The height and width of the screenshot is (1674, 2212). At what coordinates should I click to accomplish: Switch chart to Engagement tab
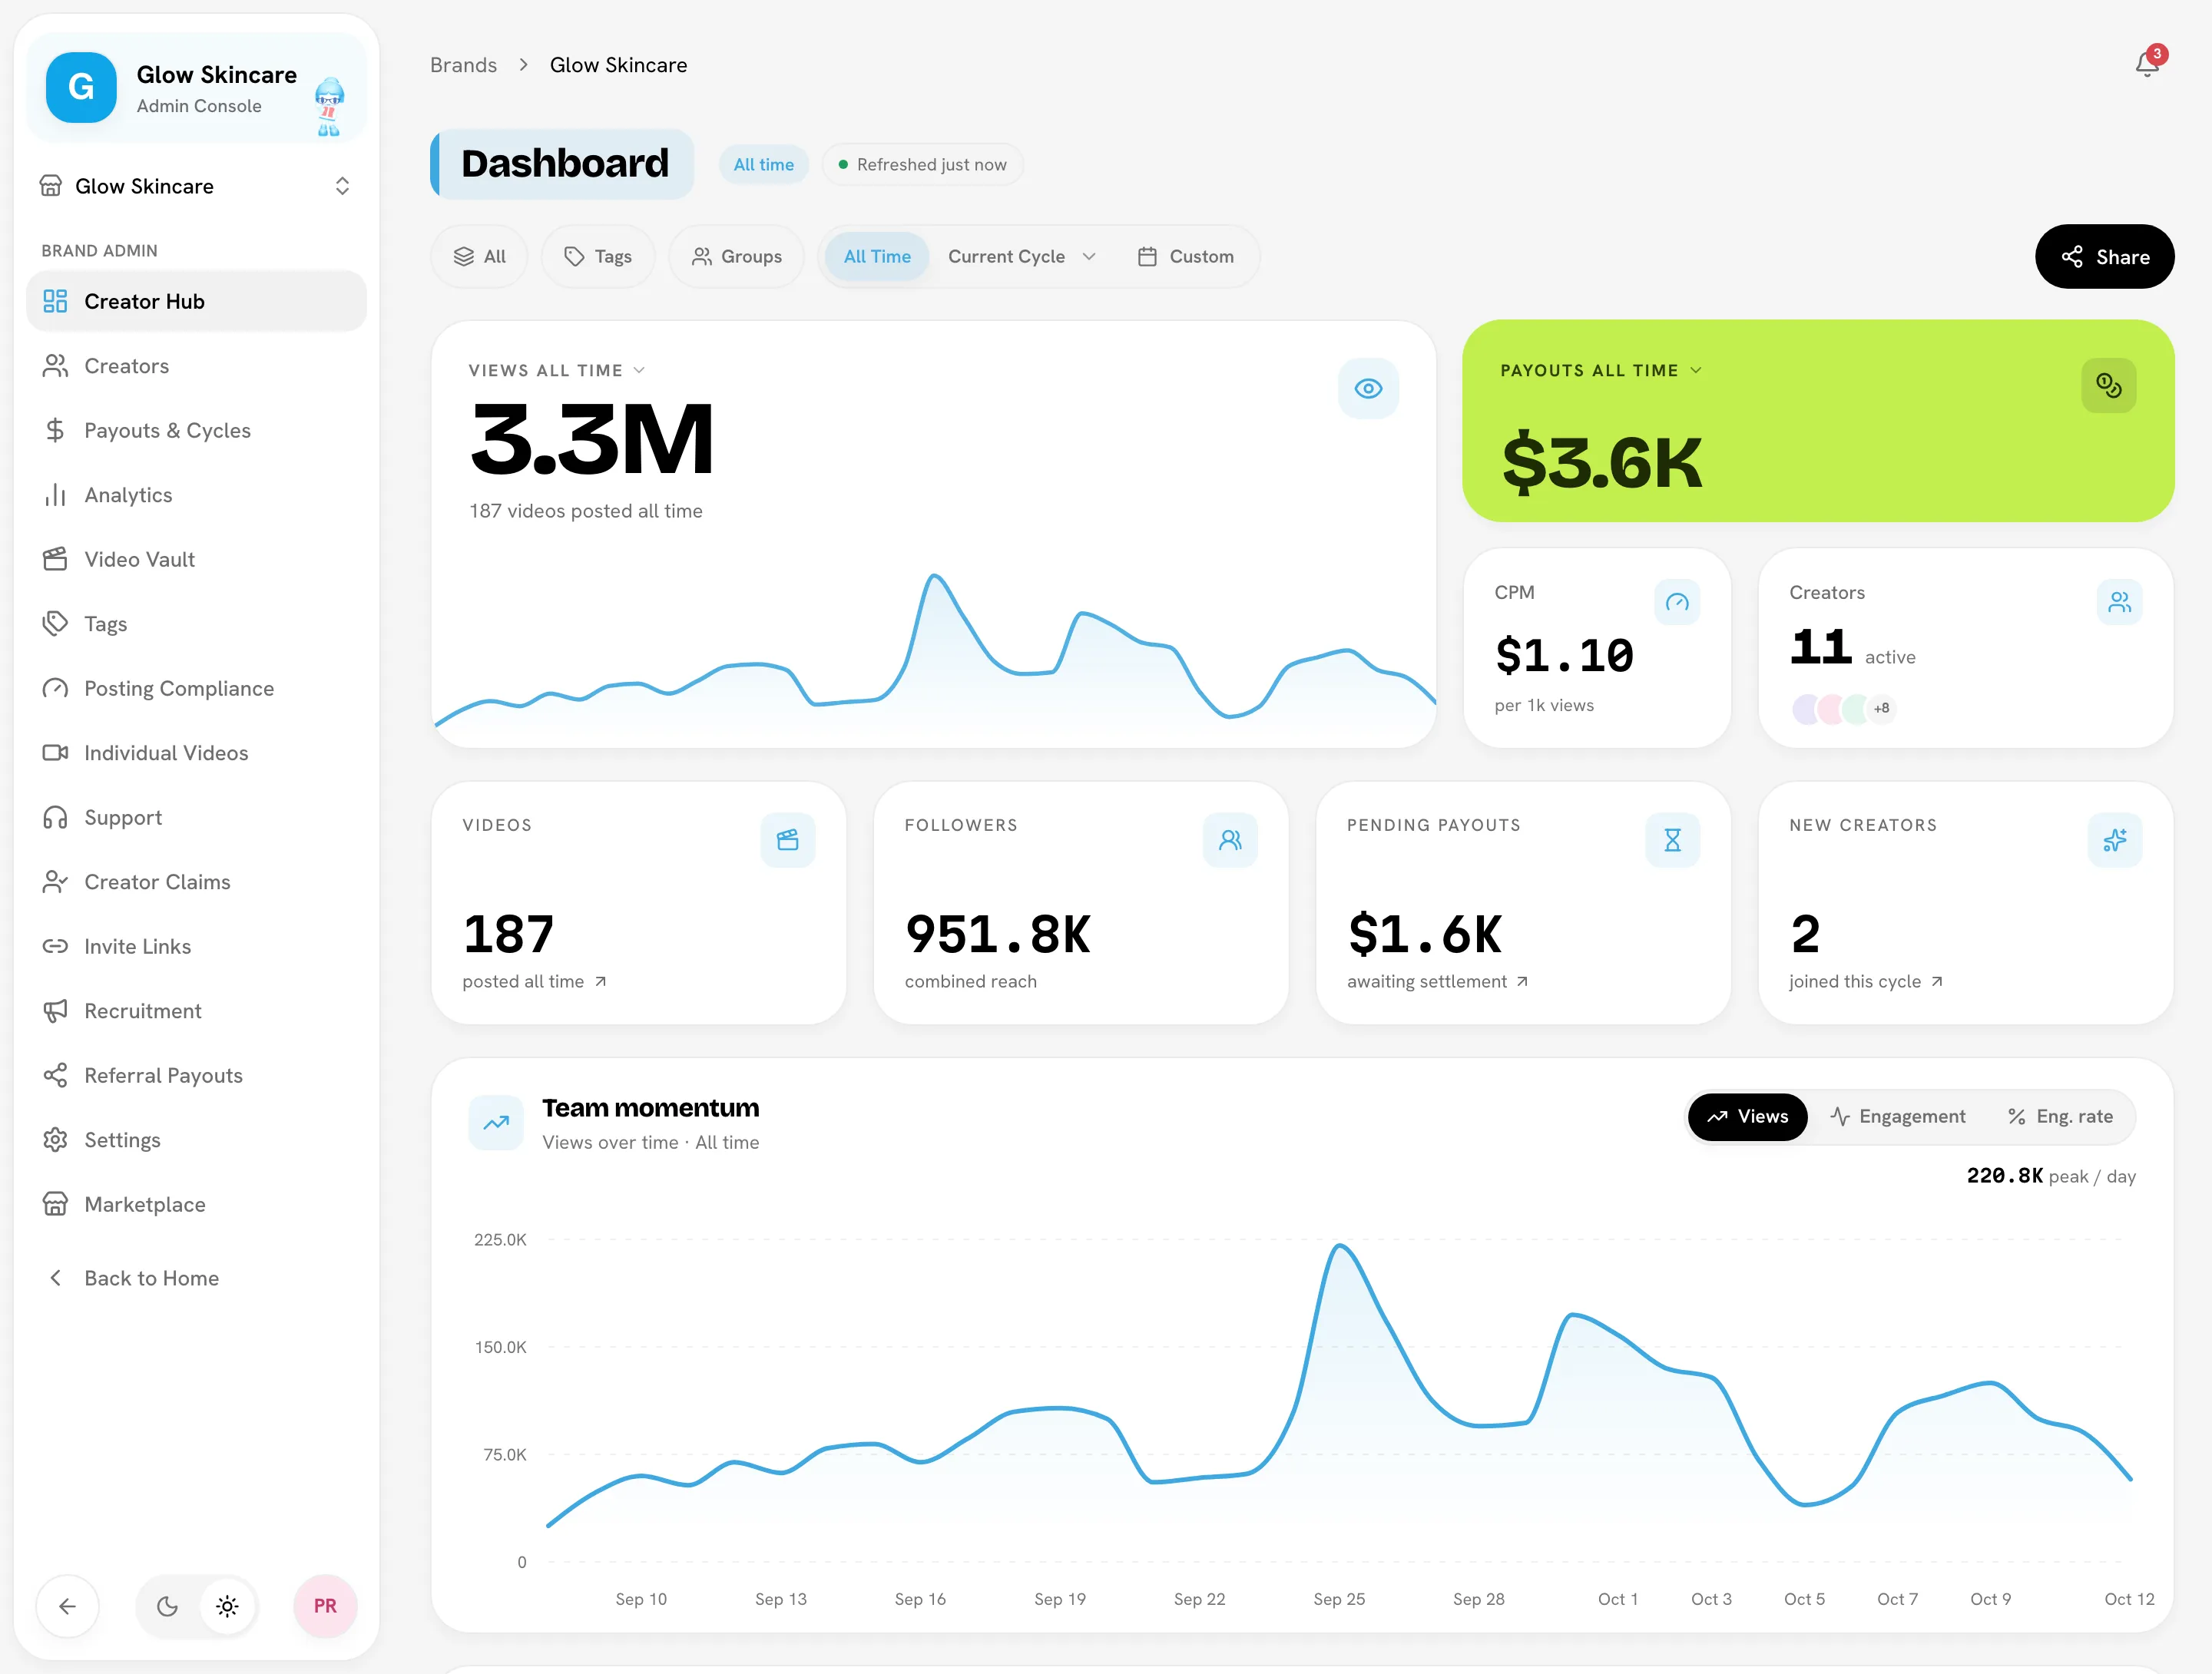coord(1897,1117)
